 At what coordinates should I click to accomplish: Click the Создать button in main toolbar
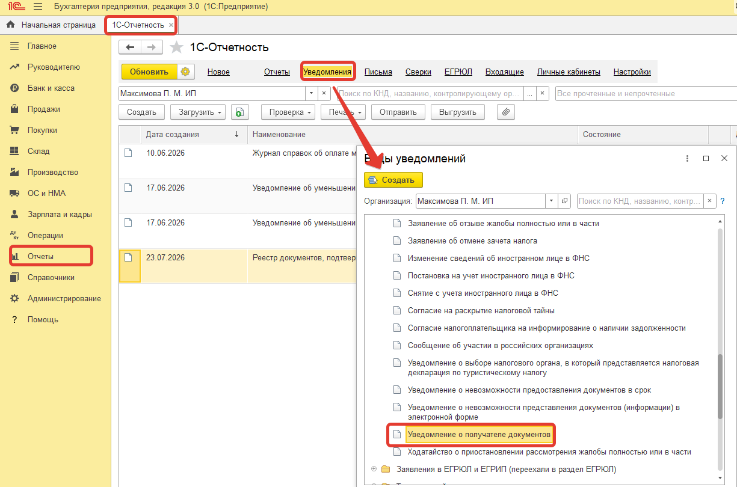pyautogui.click(x=141, y=112)
